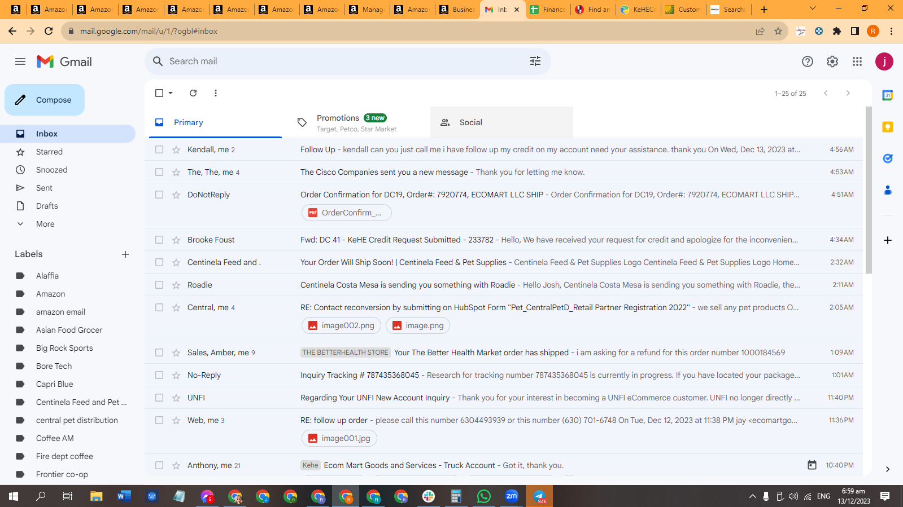Image resolution: width=903 pixels, height=507 pixels.
Task: Switch to the Social tab
Action: click(501, 122)
